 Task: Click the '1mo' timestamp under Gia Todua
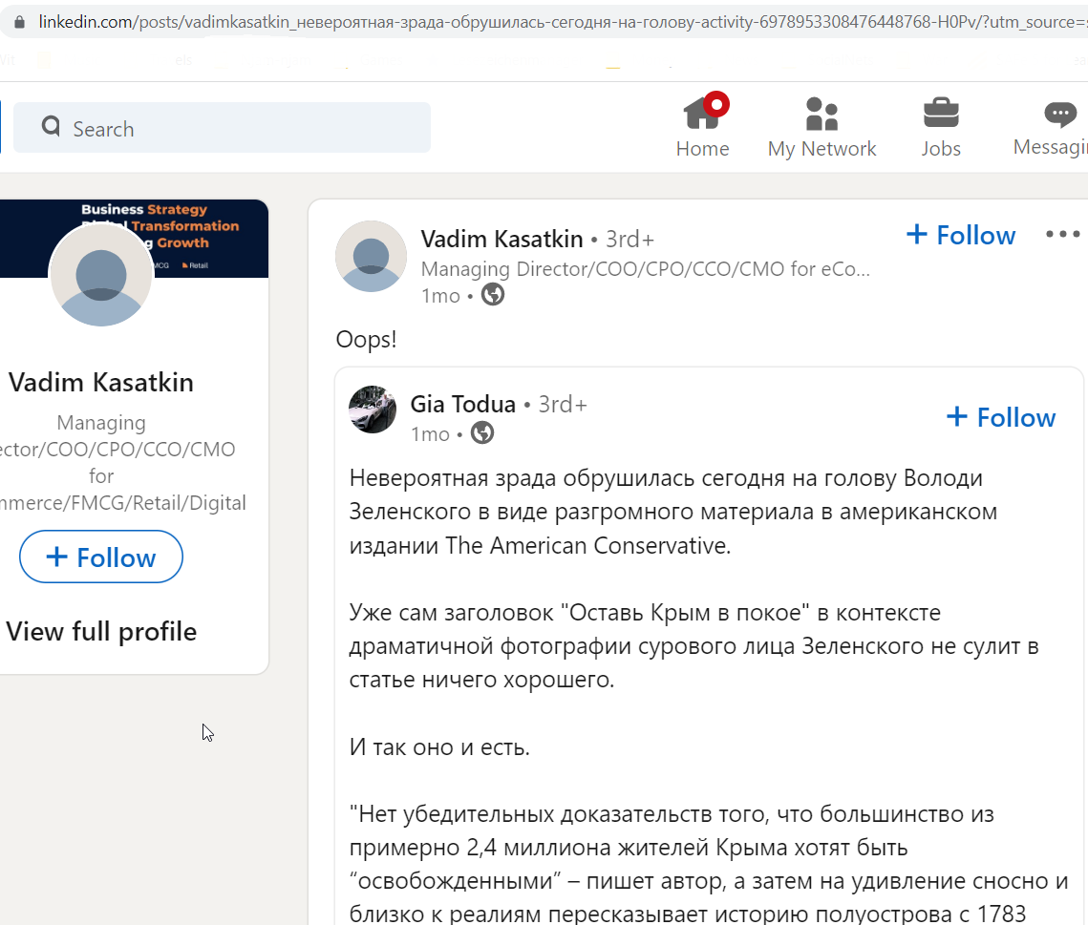pos(430,434)
